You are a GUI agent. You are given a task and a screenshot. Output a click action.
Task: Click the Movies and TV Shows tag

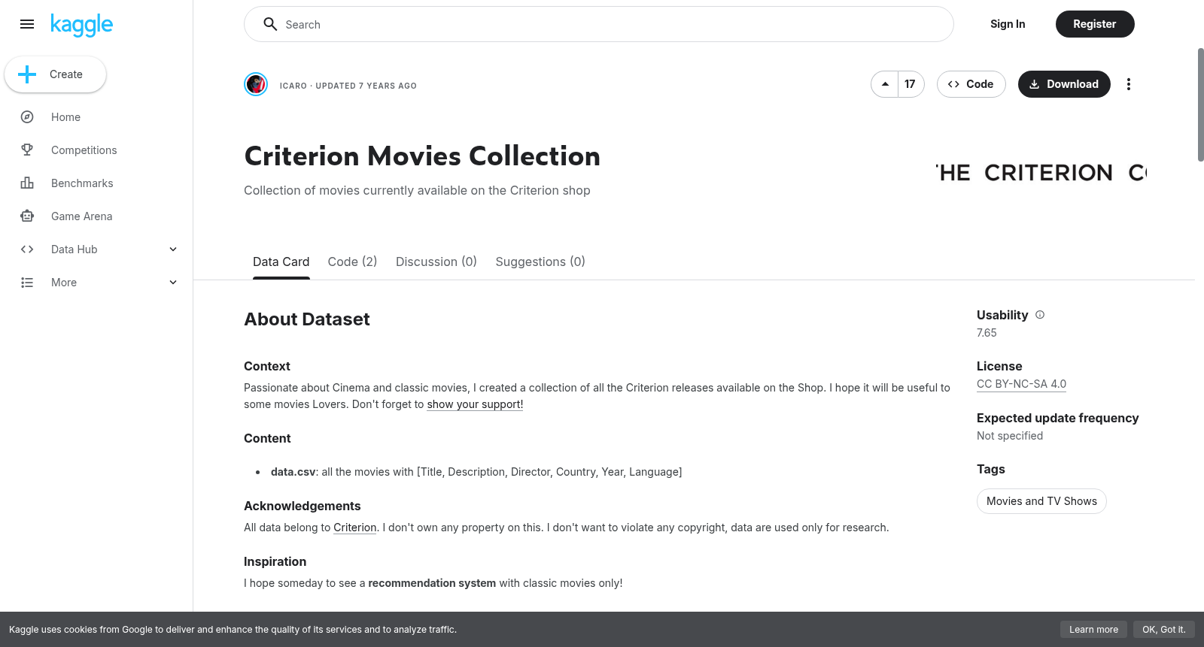(x=1041, y=501)
